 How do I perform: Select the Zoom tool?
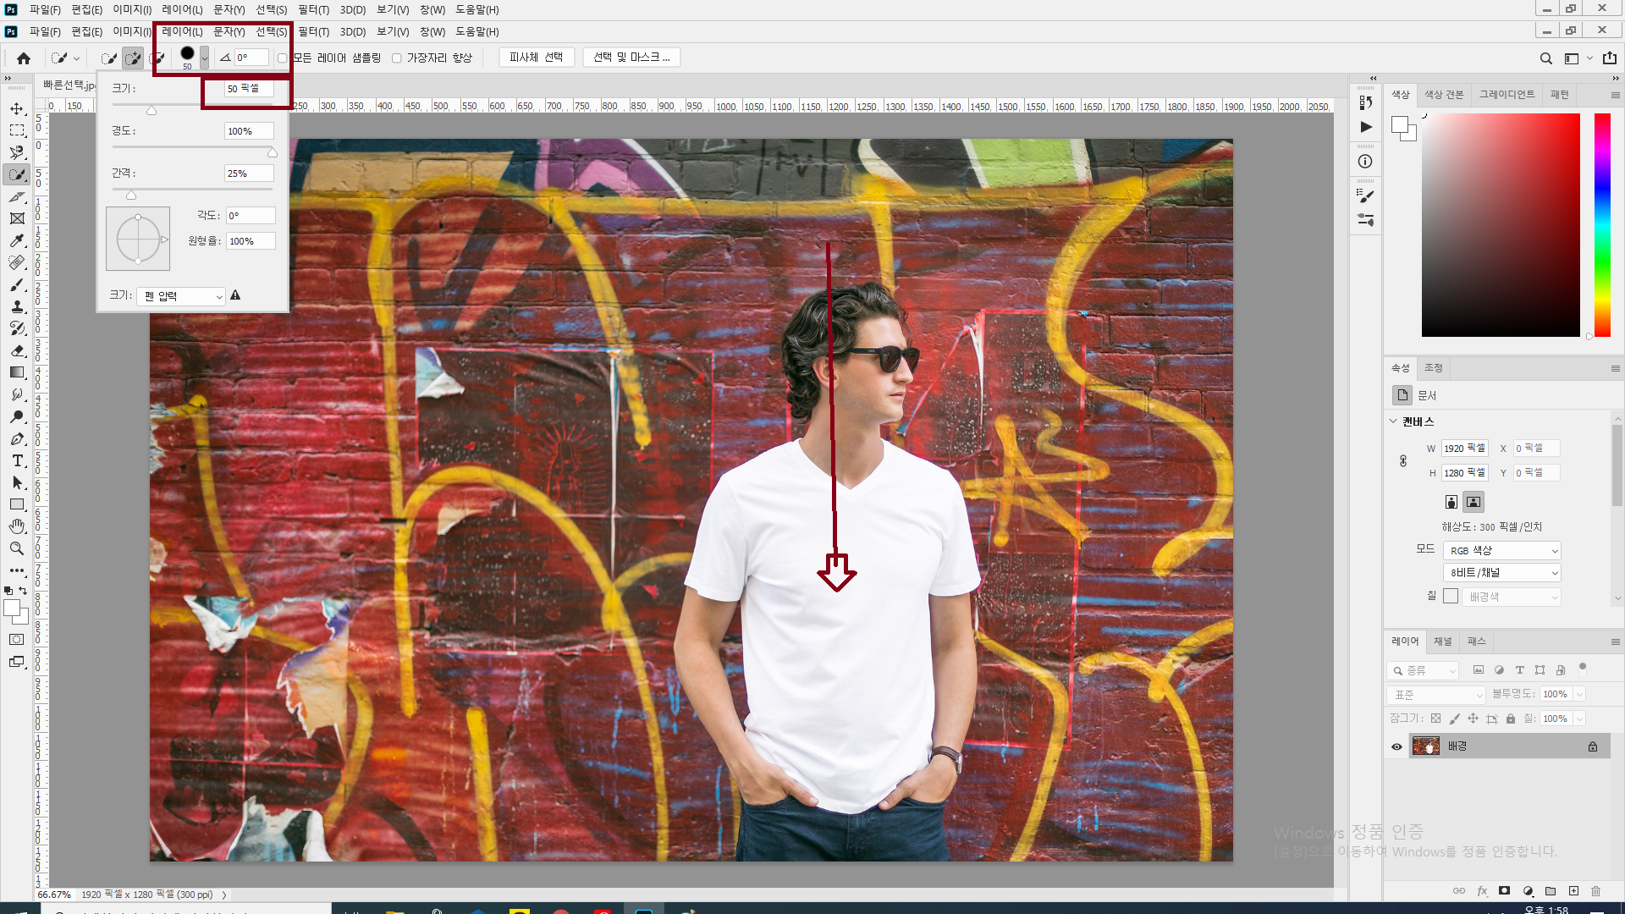17,548
